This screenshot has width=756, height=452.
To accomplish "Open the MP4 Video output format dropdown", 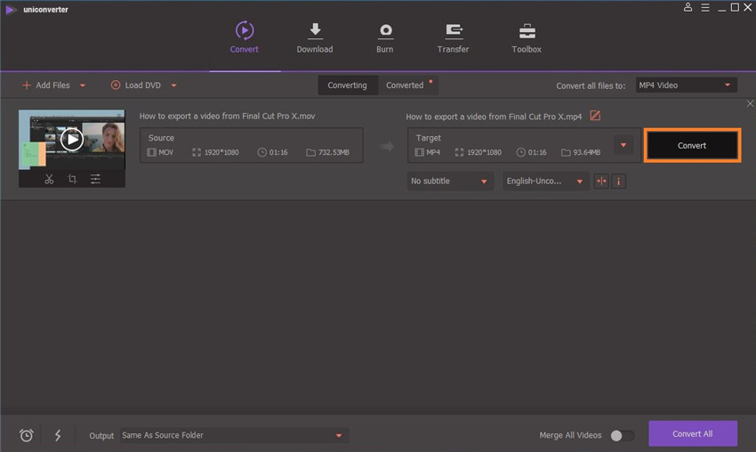I will (x=686, y=85).
